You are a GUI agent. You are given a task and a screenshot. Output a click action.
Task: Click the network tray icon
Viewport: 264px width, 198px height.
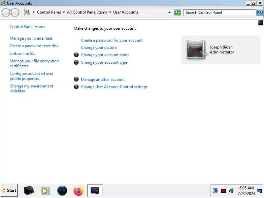click(215, 191)
